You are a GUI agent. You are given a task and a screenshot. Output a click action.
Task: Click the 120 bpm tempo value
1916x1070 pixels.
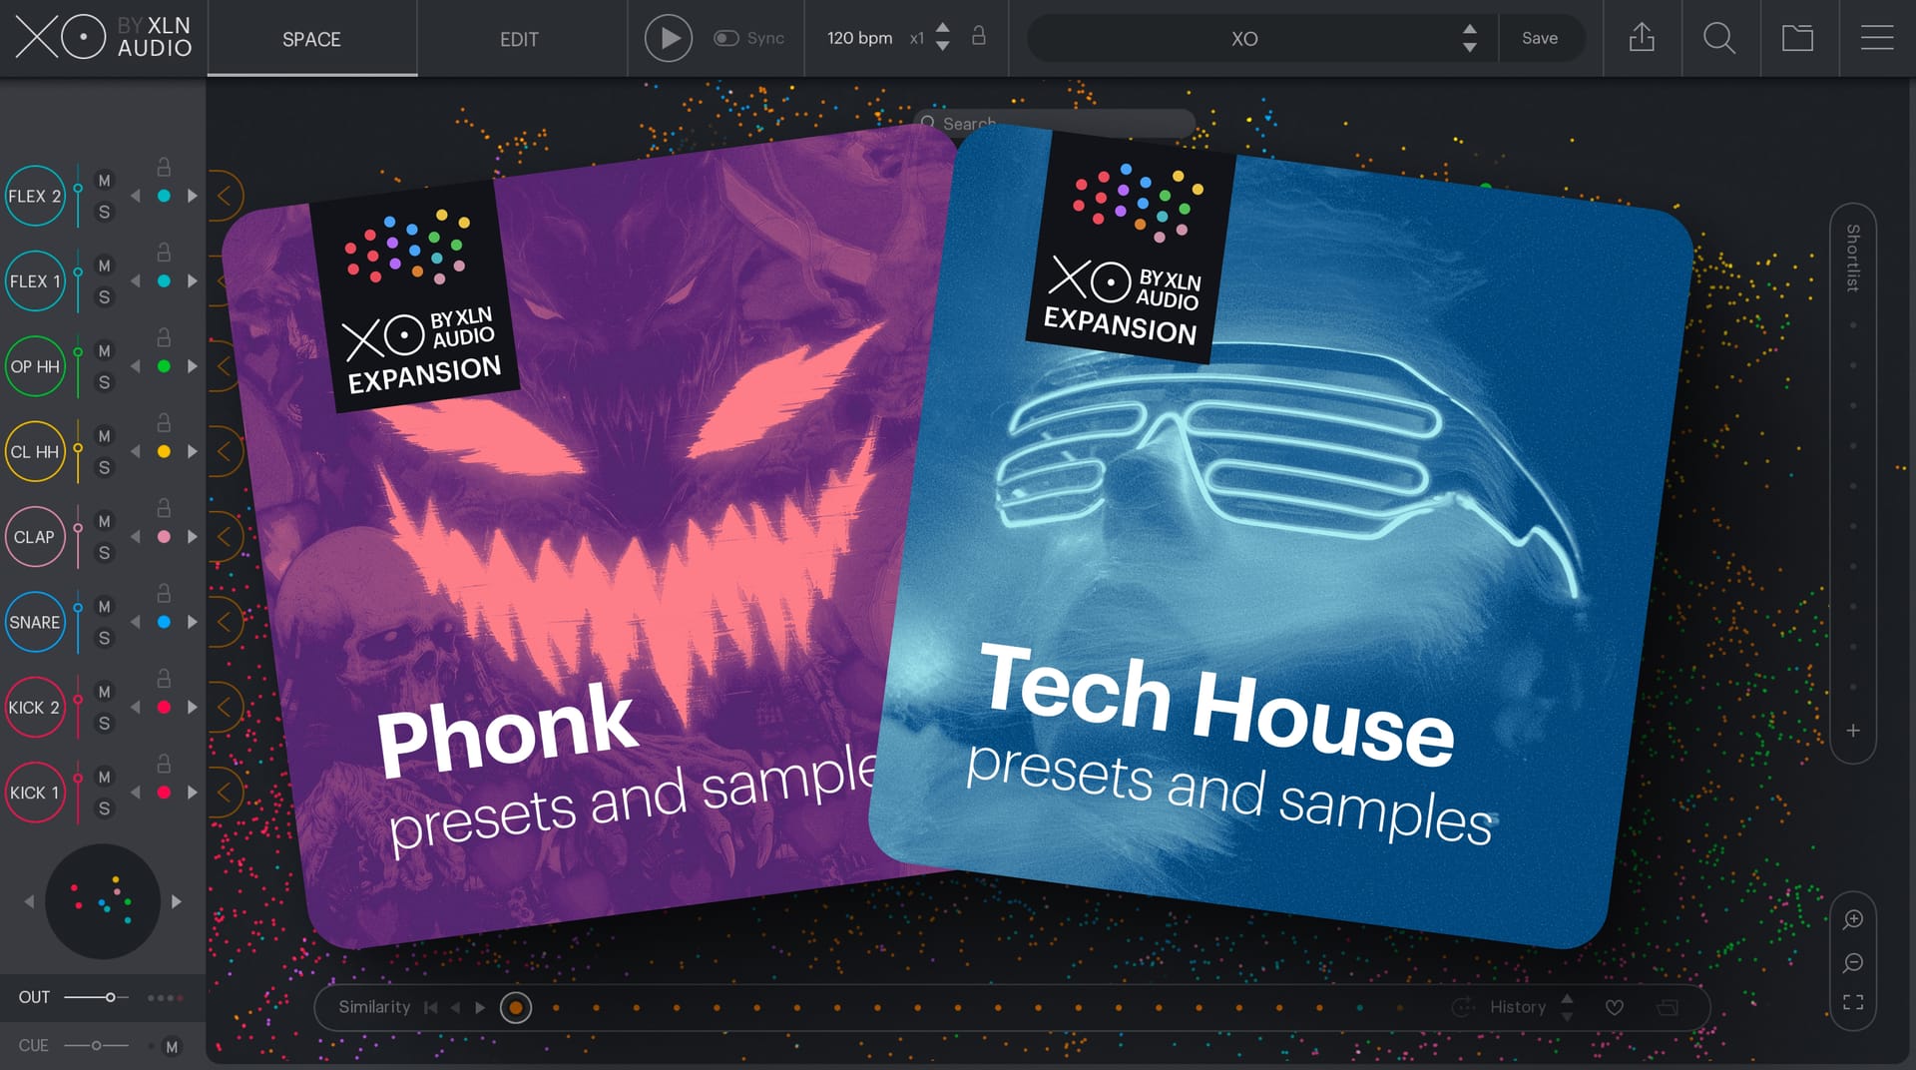[859, 38]
